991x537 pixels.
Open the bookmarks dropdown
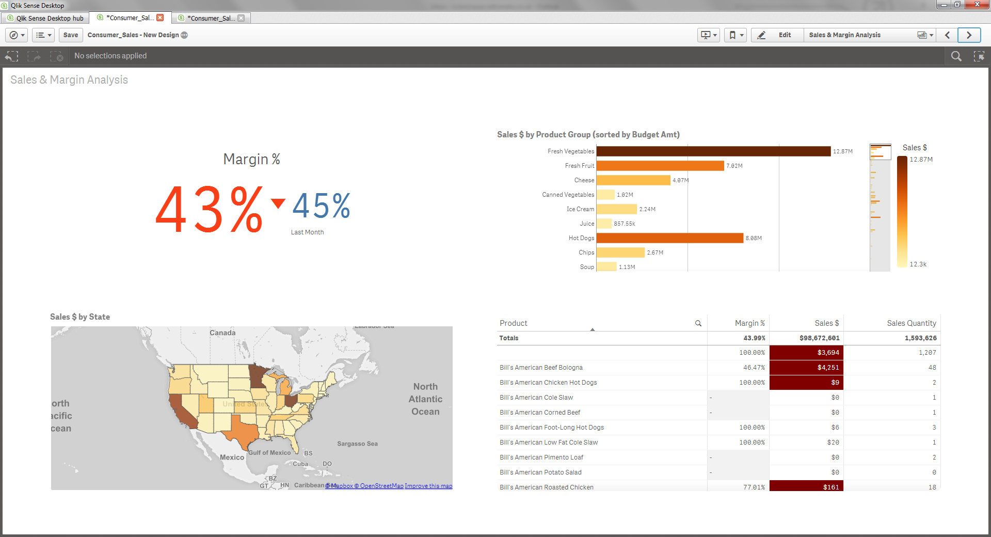(x=735, y=35)
